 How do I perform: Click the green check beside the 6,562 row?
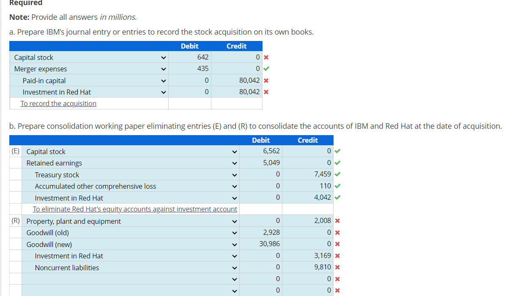[x=338, y=151]
